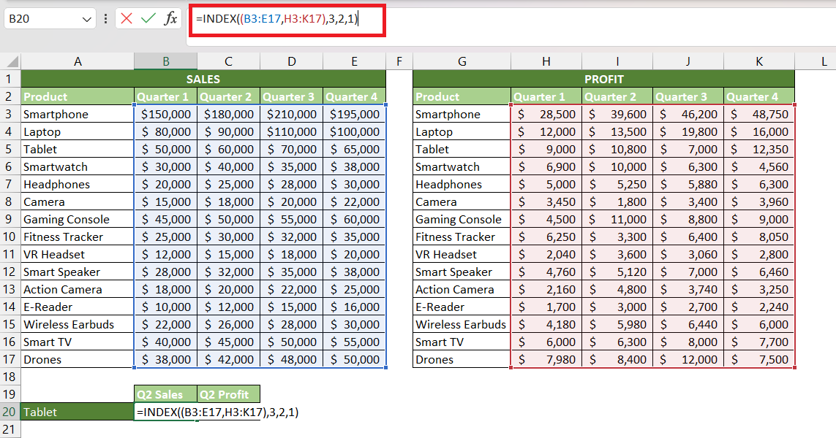The height and width of the screenshot is (438, 836).
Task: Click Quarter 3 header in SALES table
Action: point(291,96)
